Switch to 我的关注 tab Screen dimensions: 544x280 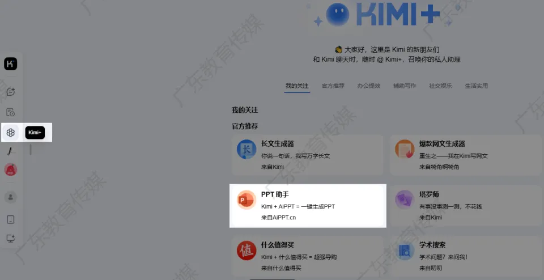pos(297,86)
